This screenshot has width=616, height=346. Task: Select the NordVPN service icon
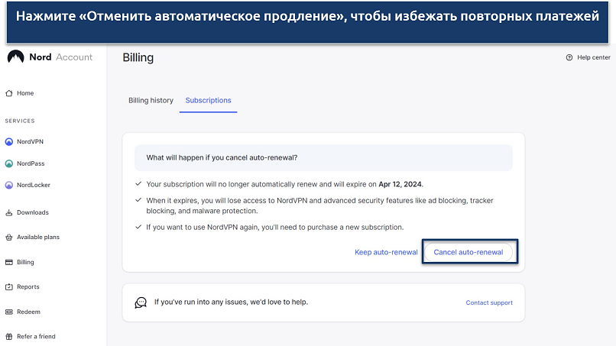[x=9, y=142]
